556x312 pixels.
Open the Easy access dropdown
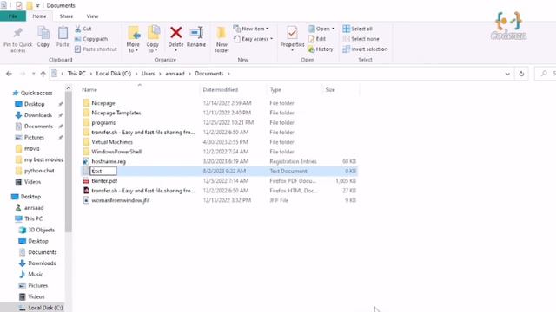tap(253, 39)
